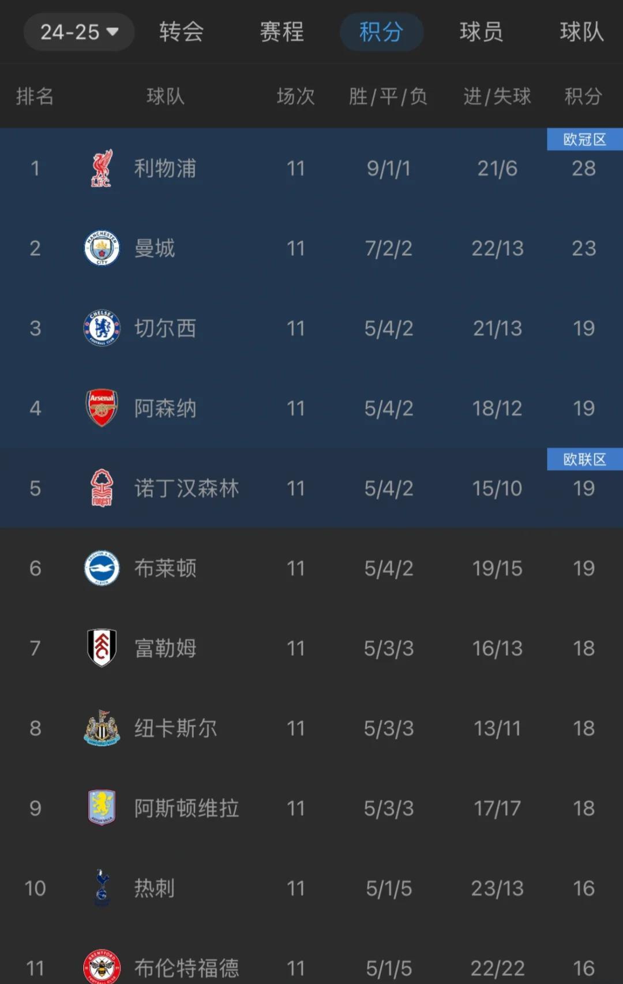Viewport: 623px width, 984px height.
Task: Tap the Nottingham Forest tree logo
Action: (102, 488)
